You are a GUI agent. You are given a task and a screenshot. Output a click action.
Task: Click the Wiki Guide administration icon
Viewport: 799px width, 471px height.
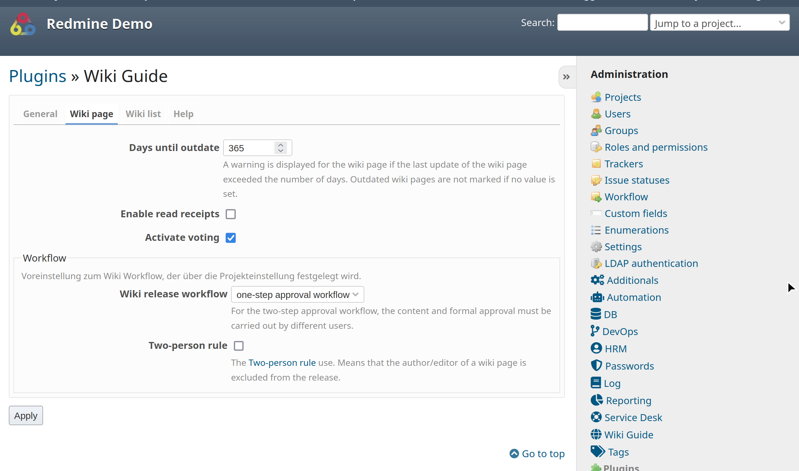pos(596,435)
